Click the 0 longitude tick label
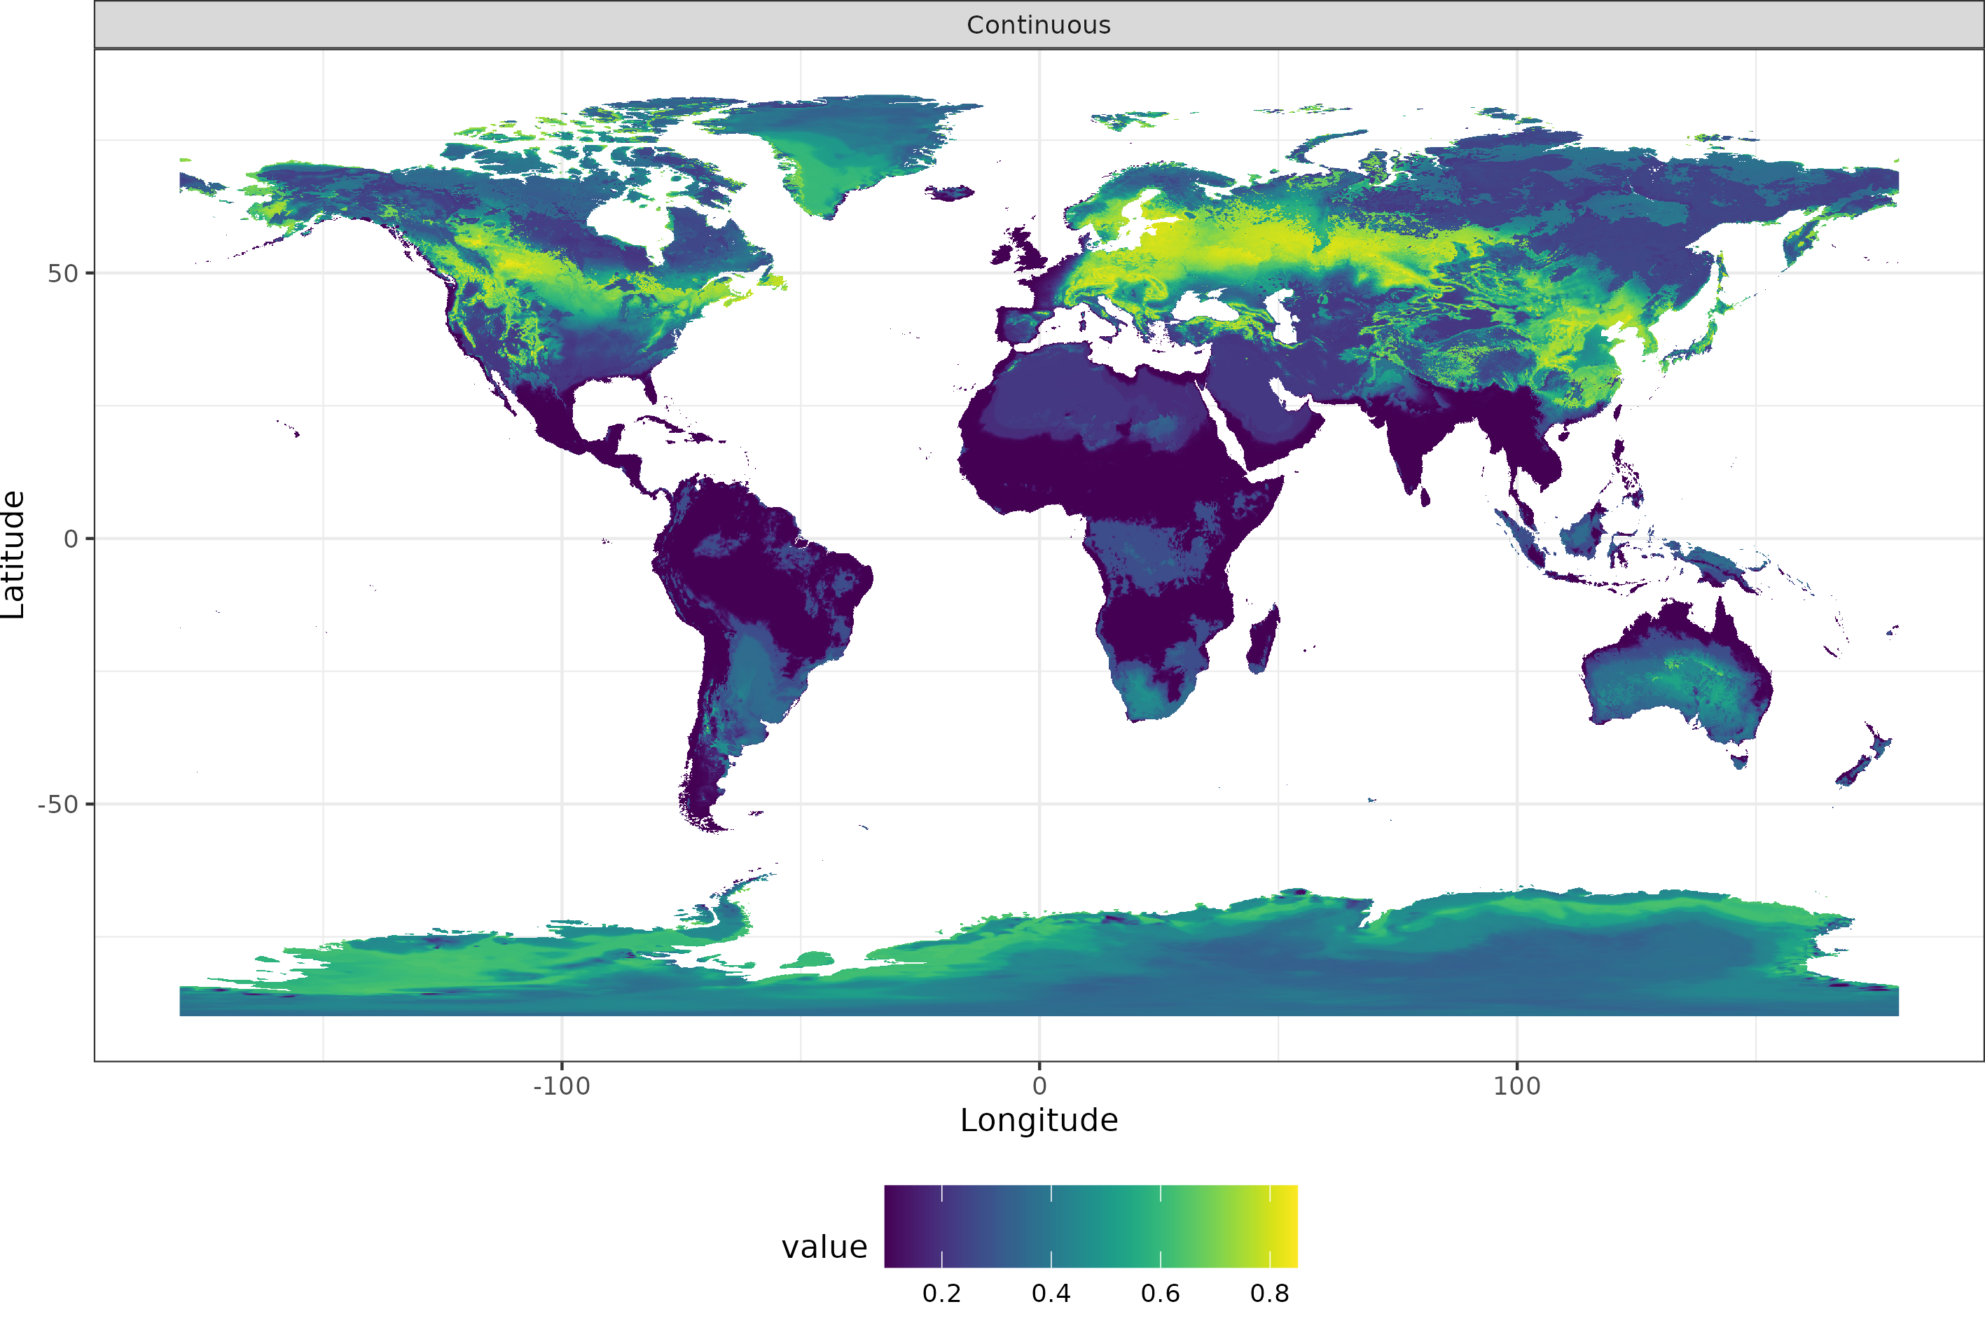 tap(1039, 1087)
